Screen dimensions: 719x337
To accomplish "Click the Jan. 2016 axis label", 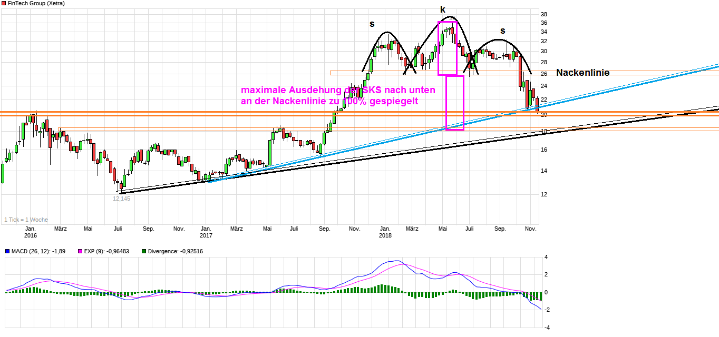I will [x=30, y=232].
